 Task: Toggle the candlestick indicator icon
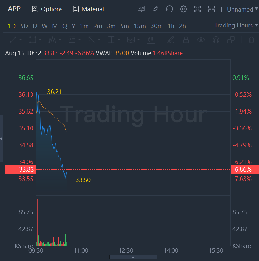(151, 40)
